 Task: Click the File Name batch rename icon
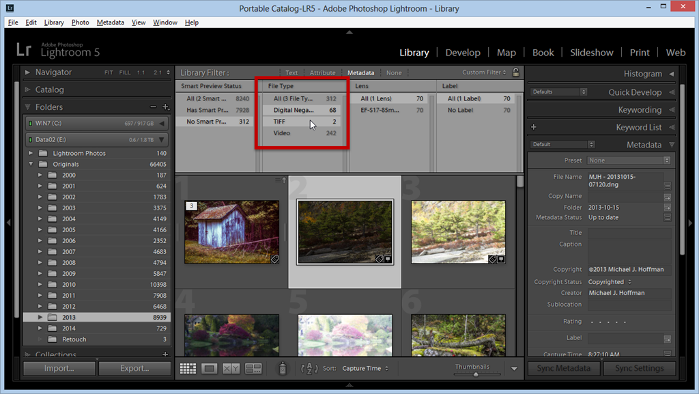[668, 186]
